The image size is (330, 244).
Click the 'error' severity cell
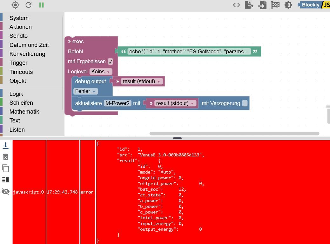pos(87,192)
